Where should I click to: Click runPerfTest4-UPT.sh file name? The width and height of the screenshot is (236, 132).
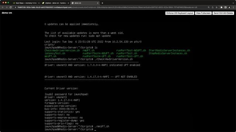click(x=97, y=56)
